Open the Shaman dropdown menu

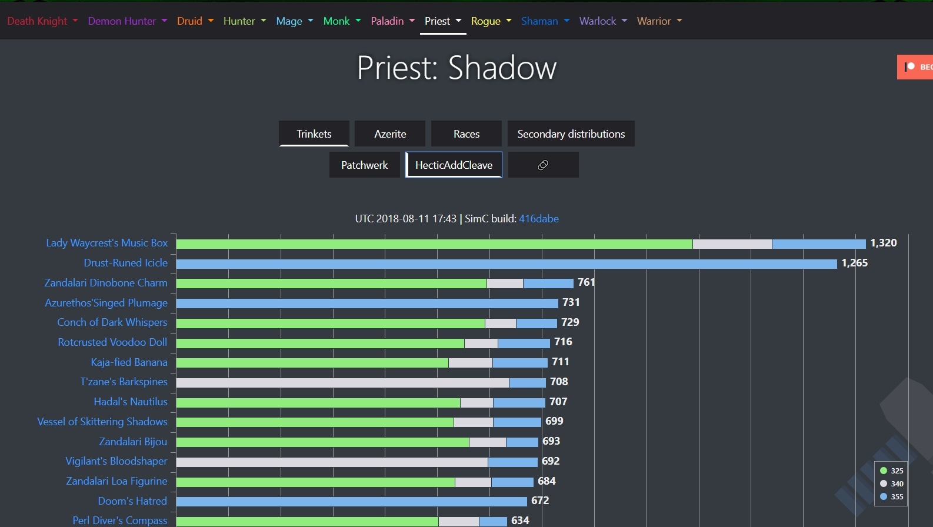tap(545, 21)
